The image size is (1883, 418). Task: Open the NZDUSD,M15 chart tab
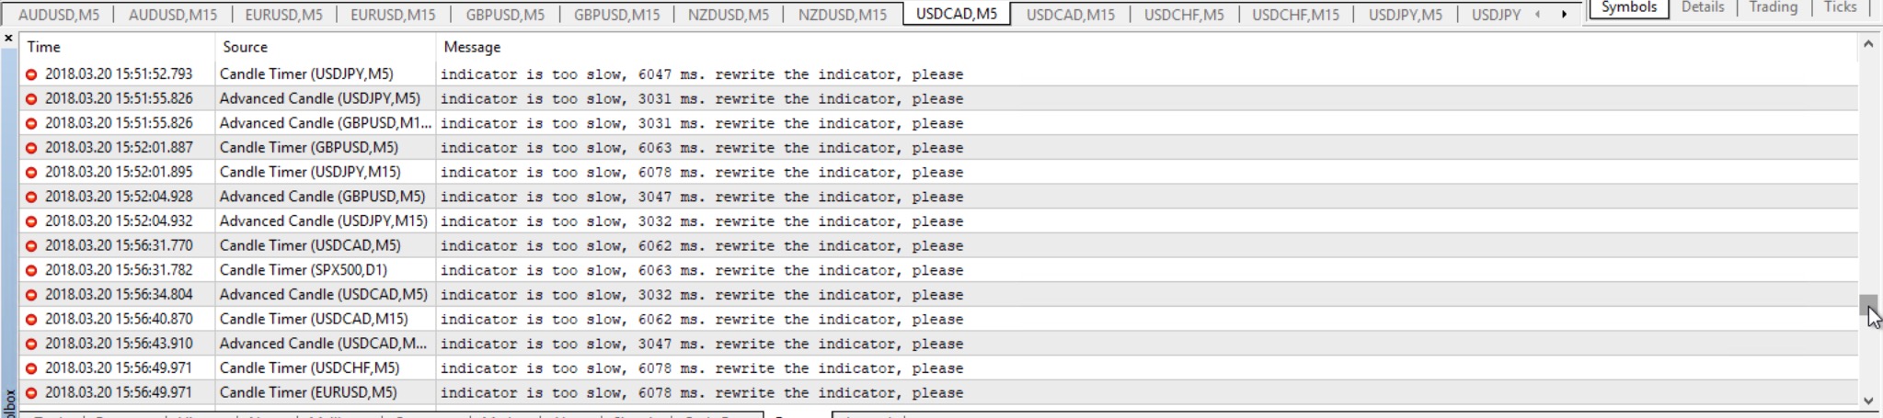click(x=843, y=15)
